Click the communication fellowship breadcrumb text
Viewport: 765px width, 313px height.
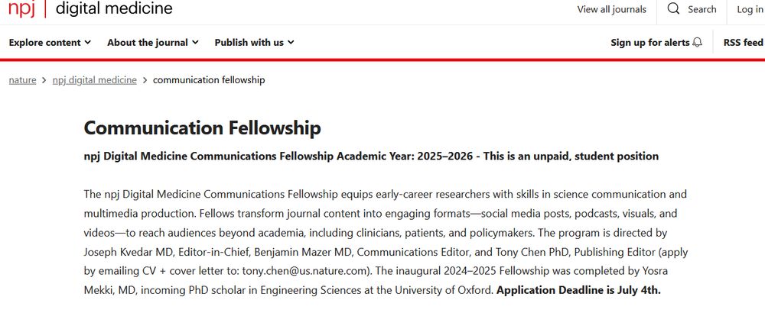click(209, 80)
